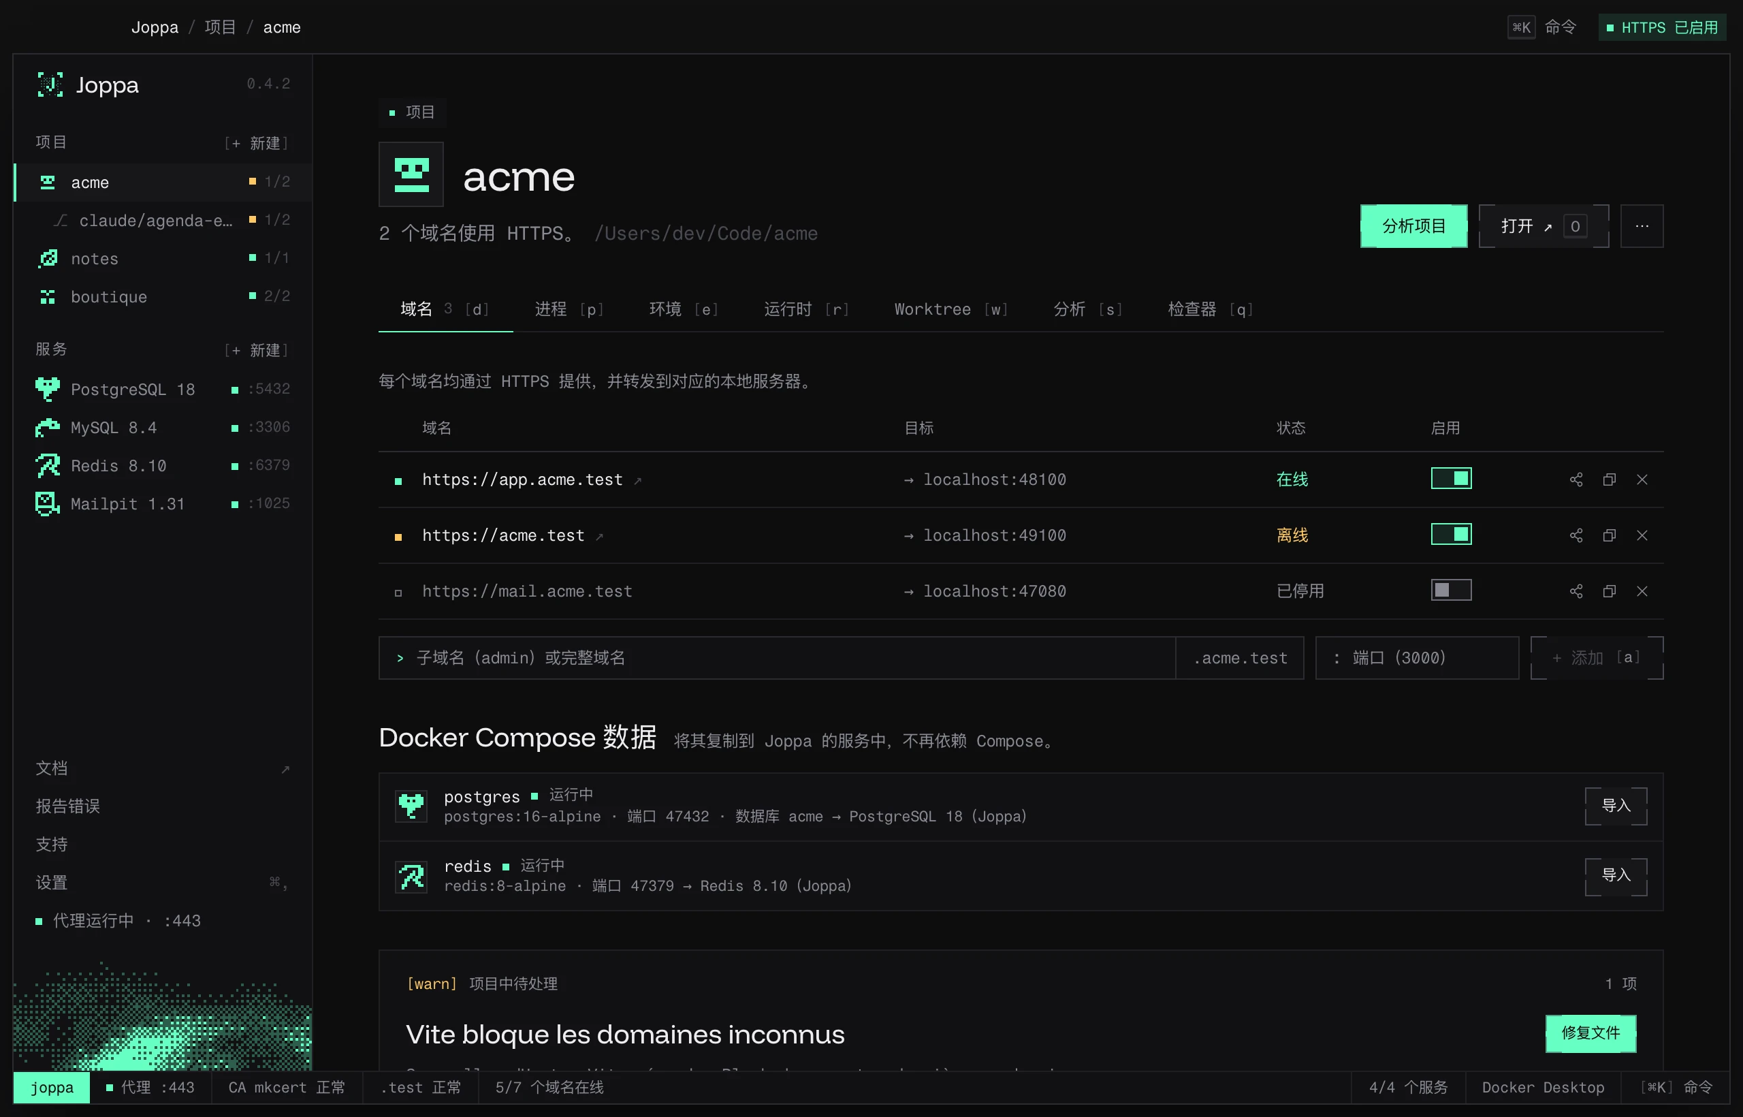Create new service via 服务 新建
The height and width of the screenshot is (1117, 1743).
click(257, 350)
